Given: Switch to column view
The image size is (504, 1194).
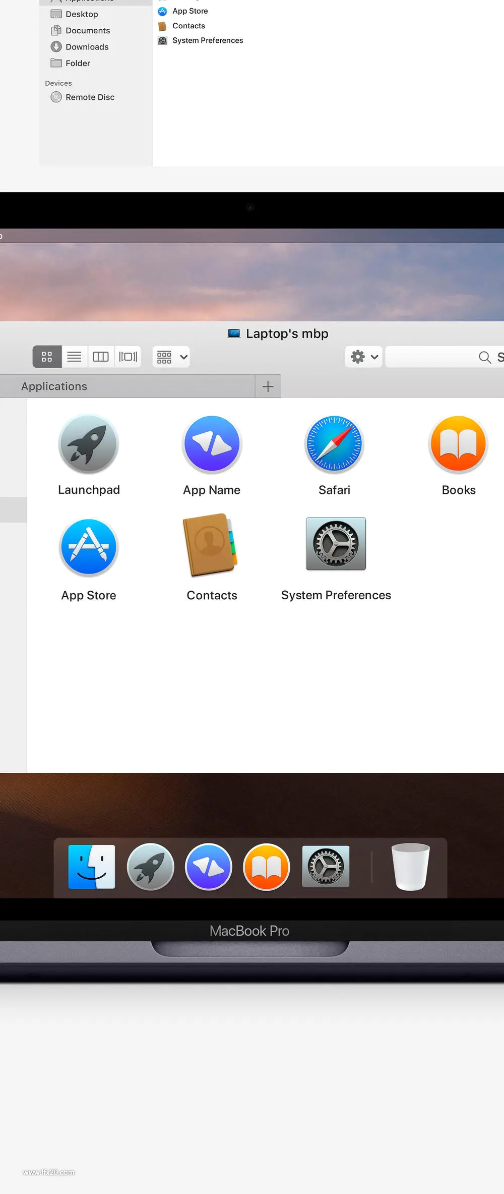Looking at the screenshot, I should click(x=101, y=357).
